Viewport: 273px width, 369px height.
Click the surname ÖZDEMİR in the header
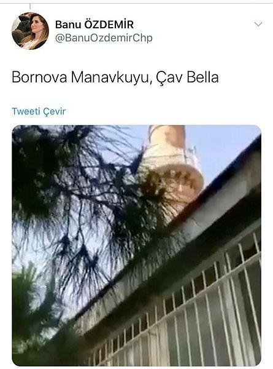pos(109,25)
